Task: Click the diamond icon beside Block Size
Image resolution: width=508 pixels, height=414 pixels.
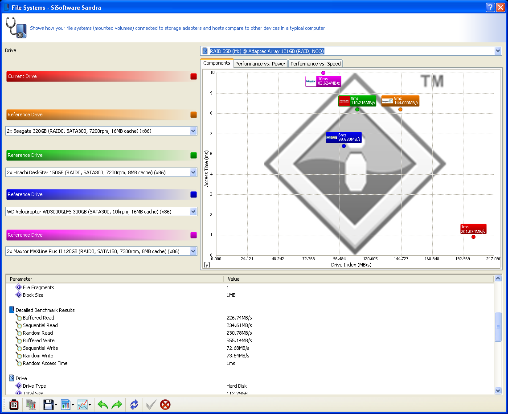Action: pyautogui.click(x=19, y=295)
